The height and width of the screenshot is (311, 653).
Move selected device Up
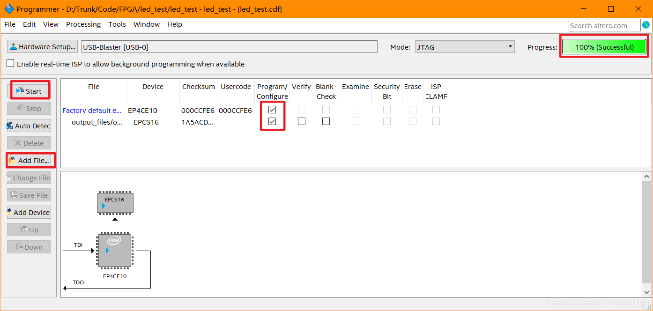[x=29, y=230]
